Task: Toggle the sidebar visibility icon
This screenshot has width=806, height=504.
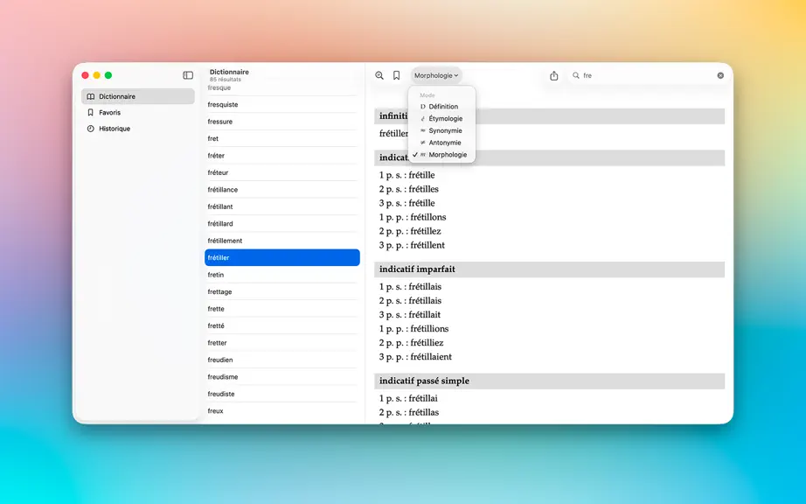Action: tap(188, 75)
